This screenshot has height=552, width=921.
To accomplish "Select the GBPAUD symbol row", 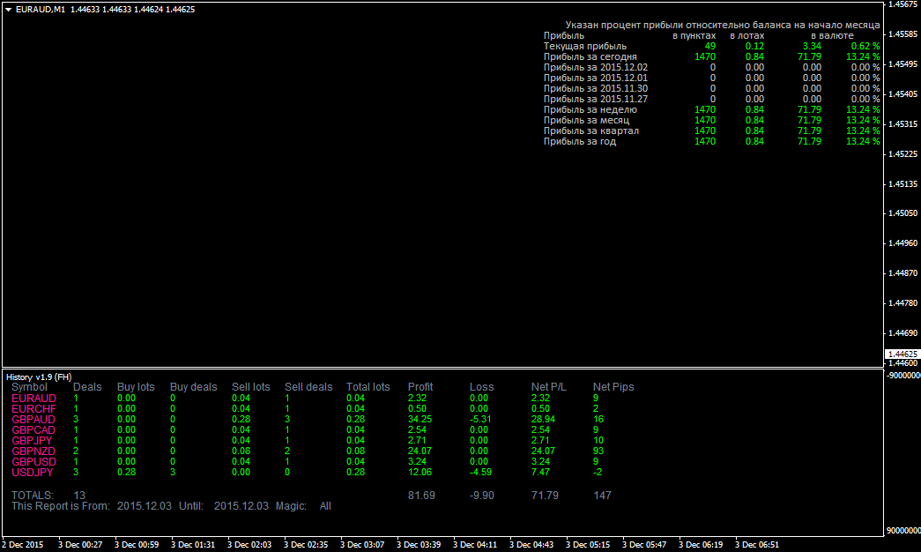I will [x=33, y=419].
